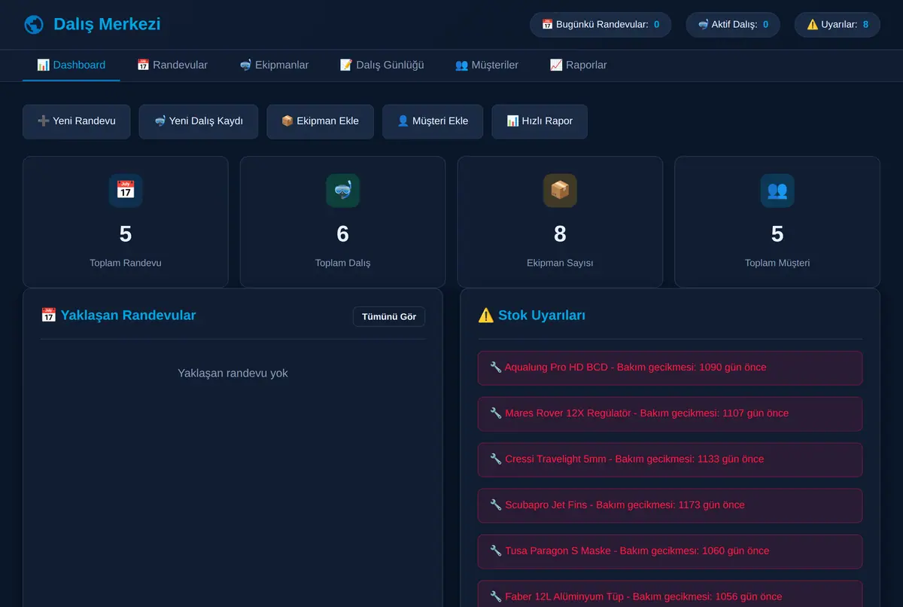Click the wrench icon on Scubapro Jet Fins alert

496,505
